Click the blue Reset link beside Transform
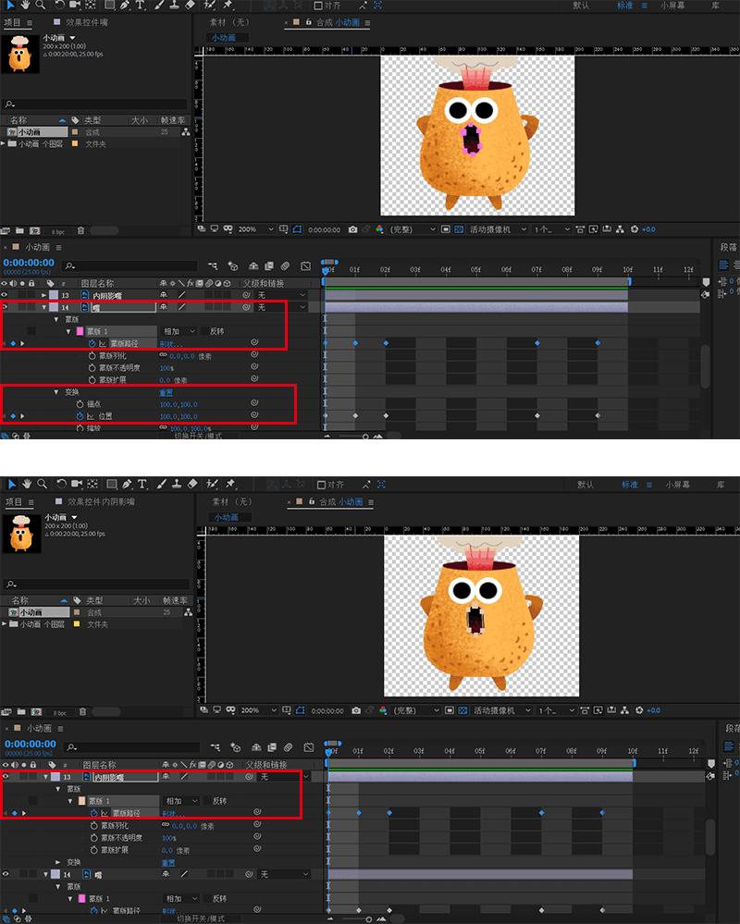The width and height of the screenshot is (740, 924). tap(166, 392)
